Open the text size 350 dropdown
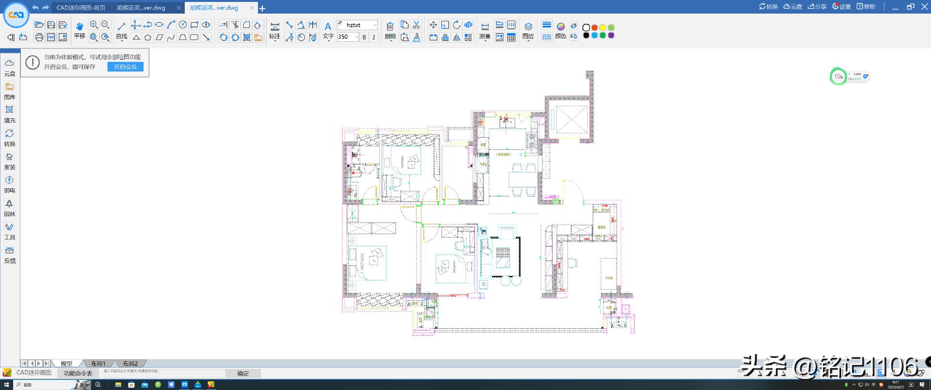Image resolution: width=931 pixels, height=390 pixels. [356, 37]
